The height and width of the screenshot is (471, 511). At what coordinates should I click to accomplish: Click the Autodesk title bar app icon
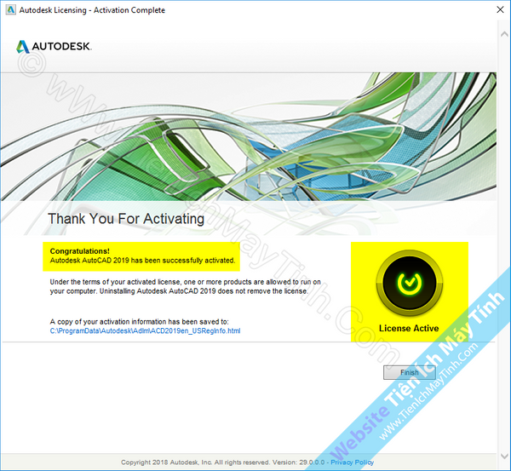(x=10, y=9)
